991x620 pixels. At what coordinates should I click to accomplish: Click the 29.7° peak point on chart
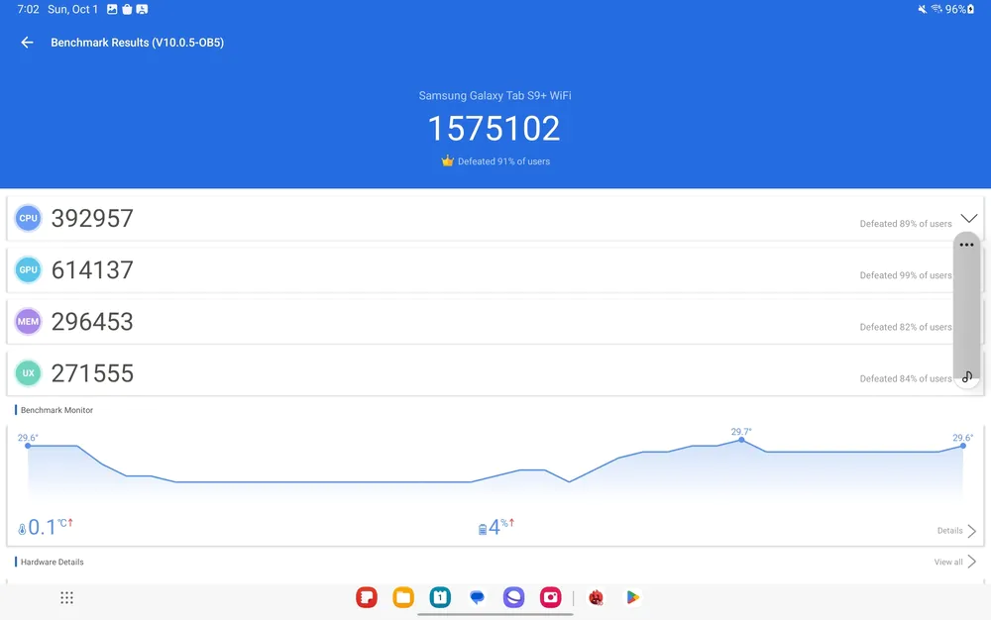(x=741, y=440)
